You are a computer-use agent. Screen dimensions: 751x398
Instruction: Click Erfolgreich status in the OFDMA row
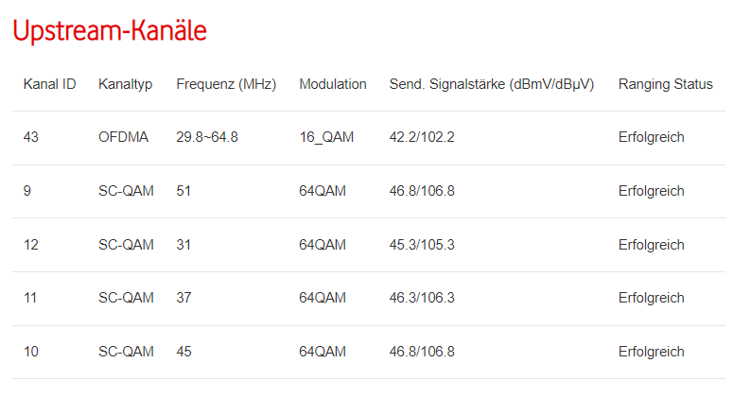[651, 137]
